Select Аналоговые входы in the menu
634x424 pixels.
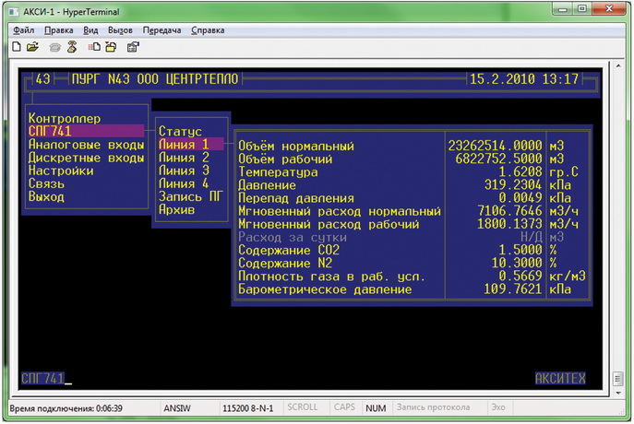86,145
